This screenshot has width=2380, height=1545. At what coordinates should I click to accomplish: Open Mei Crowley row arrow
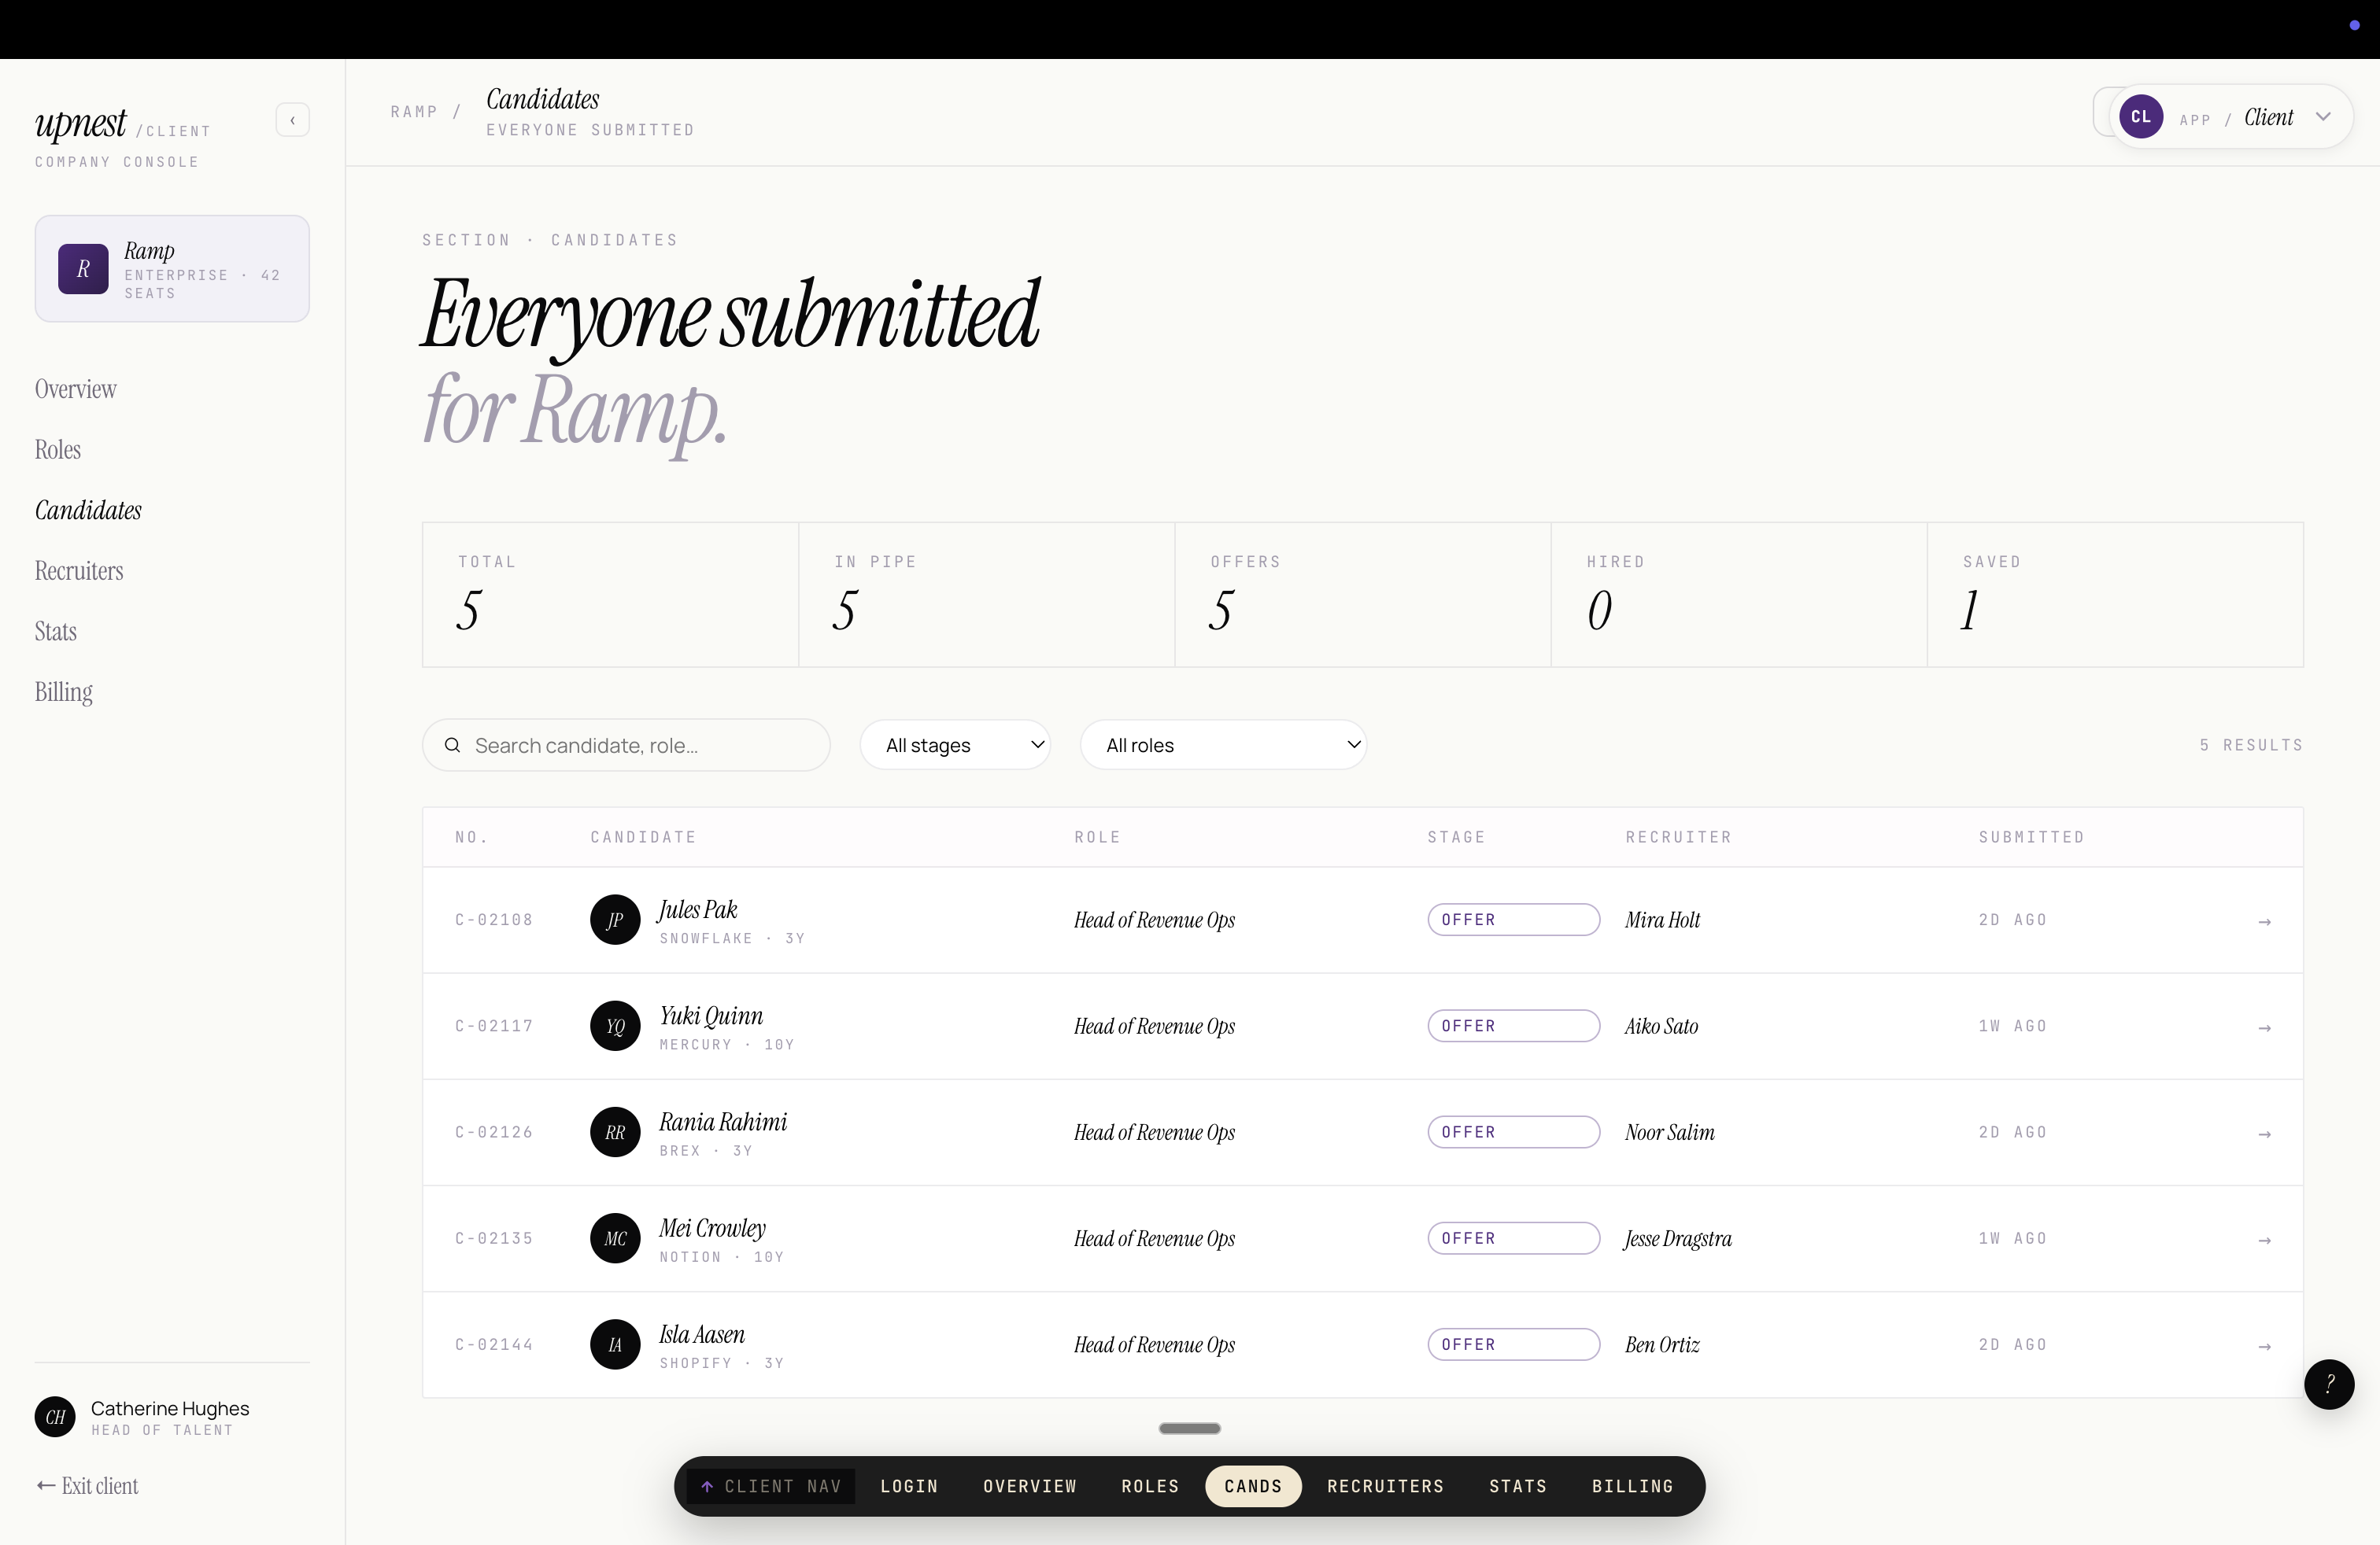[2265, 1241]
